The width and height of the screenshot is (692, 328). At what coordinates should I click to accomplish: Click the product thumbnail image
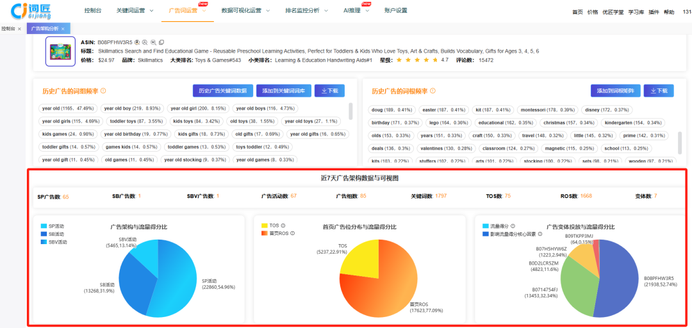[x=60, y=51]
